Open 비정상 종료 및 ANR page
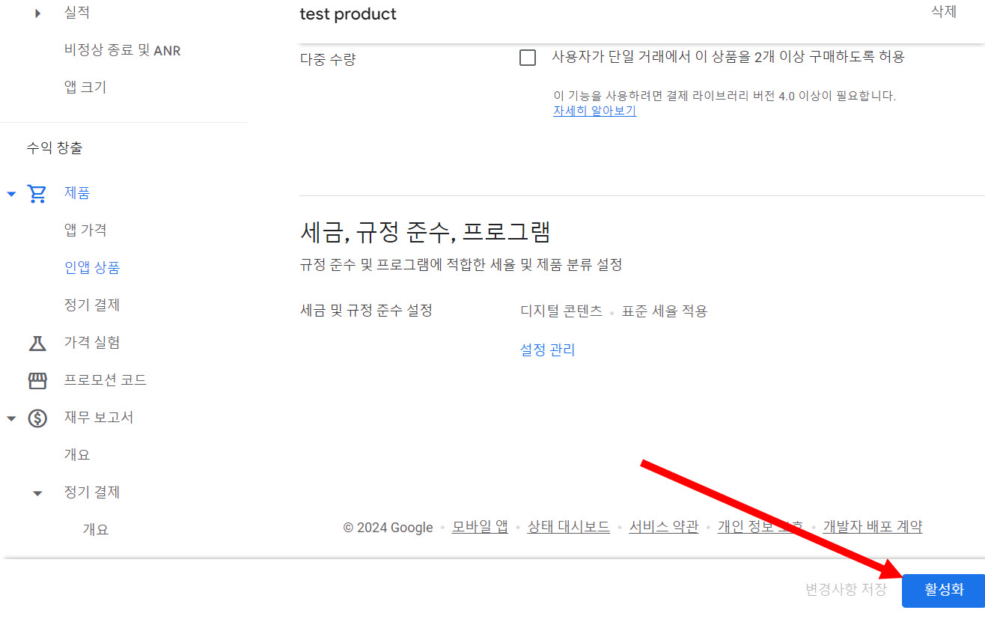 tap(123, 50)
